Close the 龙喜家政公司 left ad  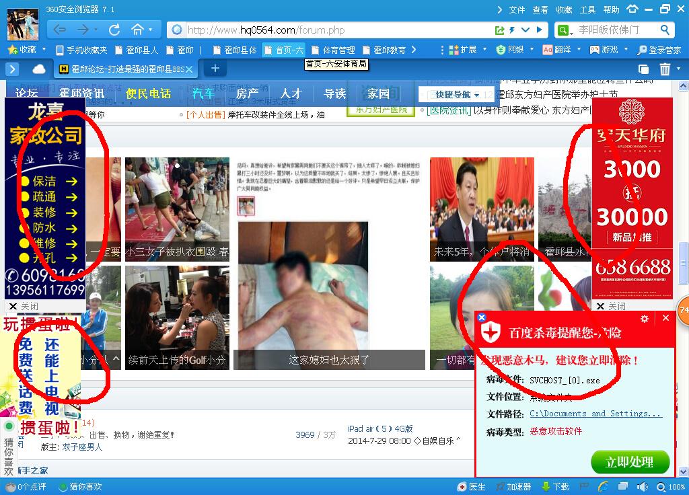(24, 306)
